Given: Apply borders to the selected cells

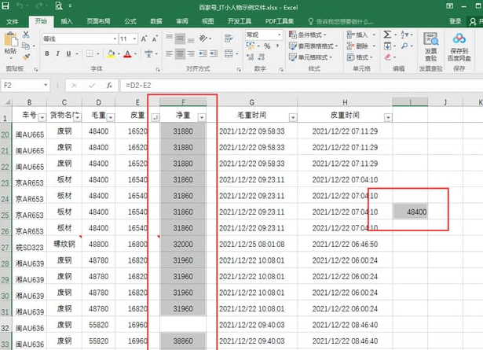Looking at the screenshot, I should click(90, 53).
